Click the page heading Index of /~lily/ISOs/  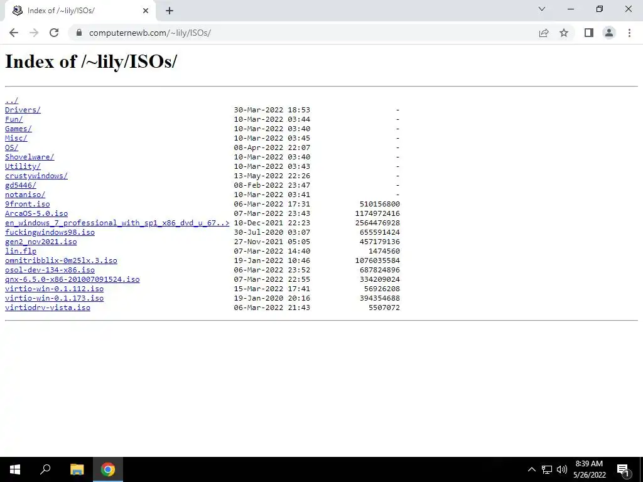point(91,62)
